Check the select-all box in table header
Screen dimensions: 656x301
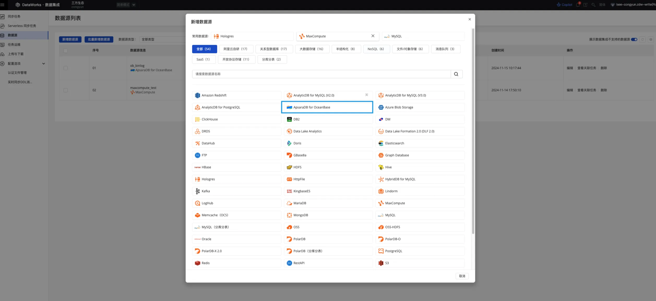click(65, 51)
